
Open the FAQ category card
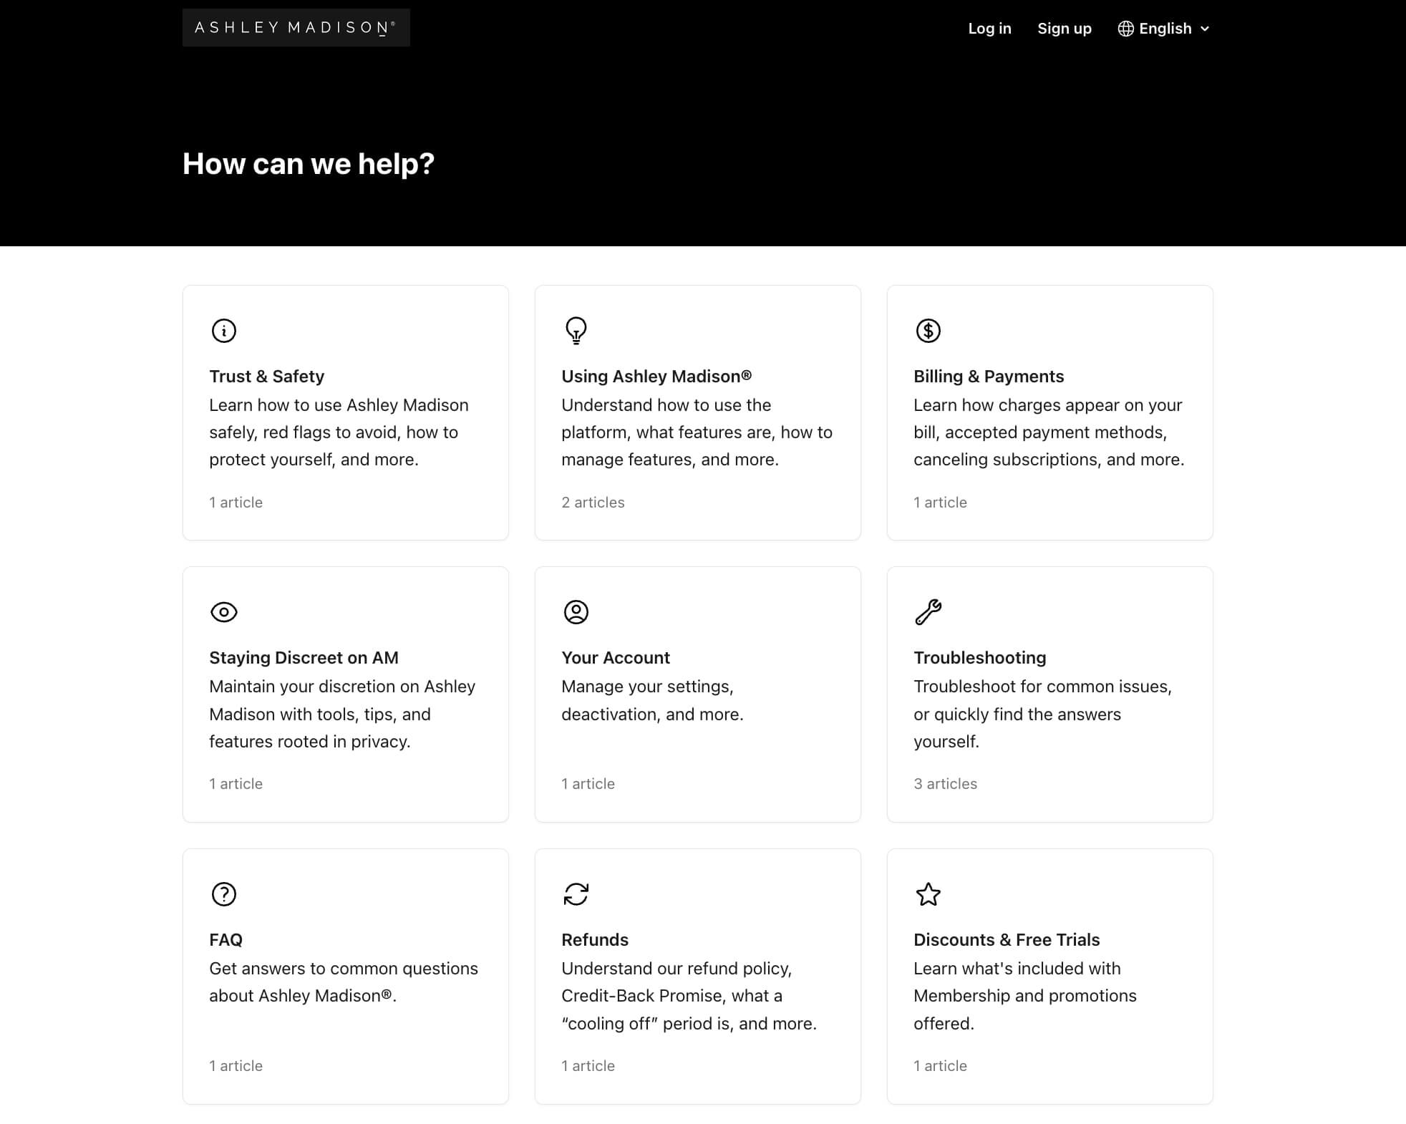tap(346, 977)
